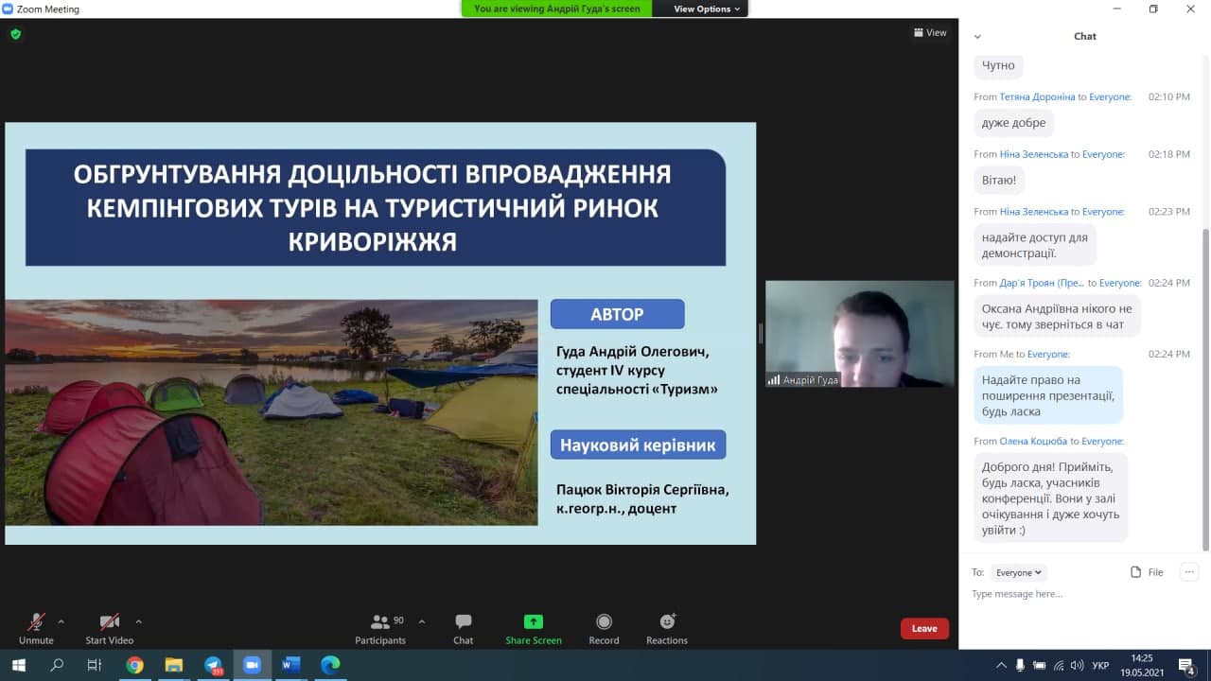Click first Ніна Зеленська sender name
The width and height of the screenshot is (1211, 681).
1034,154
